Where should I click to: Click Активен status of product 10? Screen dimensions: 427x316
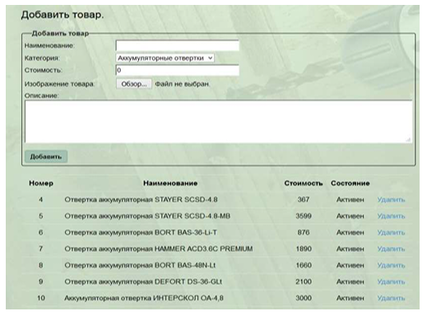click(350, 298)
